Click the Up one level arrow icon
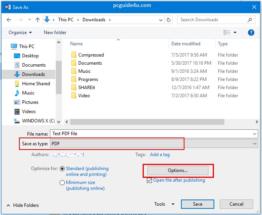Viewport: 262px width, 215px height. (38, 20)
